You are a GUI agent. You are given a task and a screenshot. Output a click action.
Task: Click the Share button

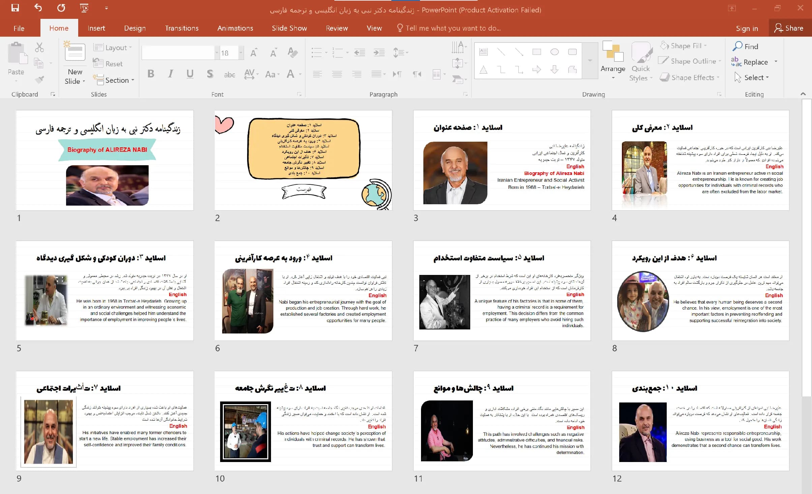pos(789,28)
